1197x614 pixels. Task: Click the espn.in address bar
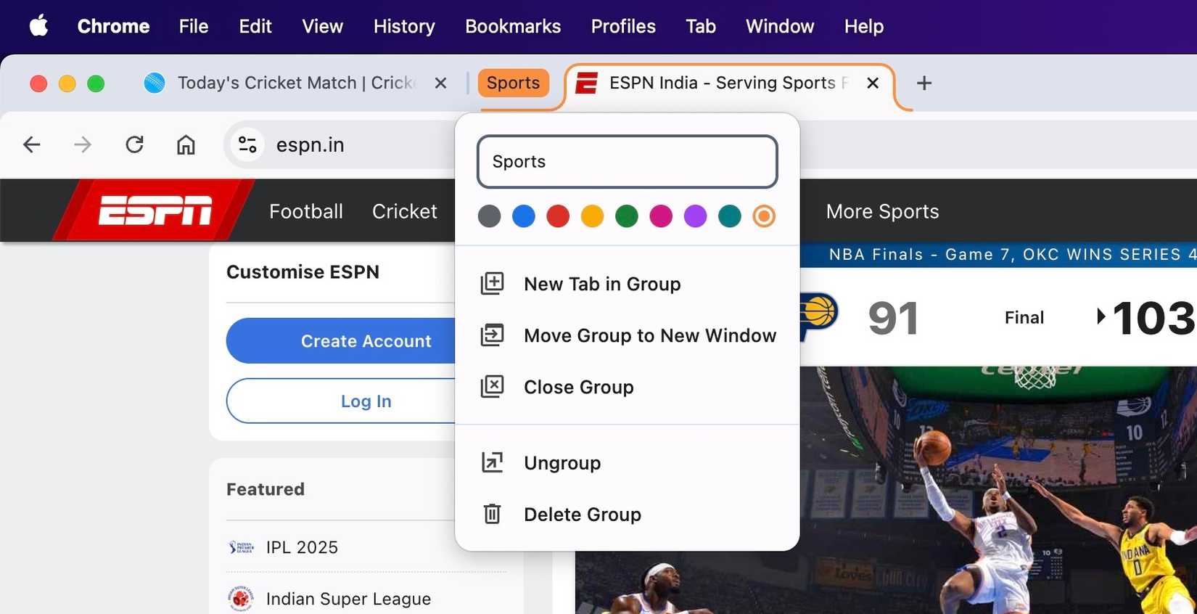310,144
